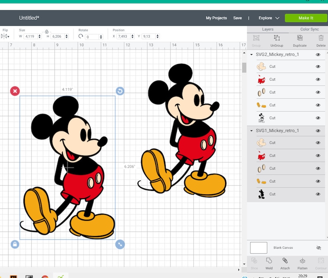Image resolution: width=328 pixels, height=278 pixels.
Task: Hide SVG2 red shorts Cut layer
Action: (x=318, y=79)
